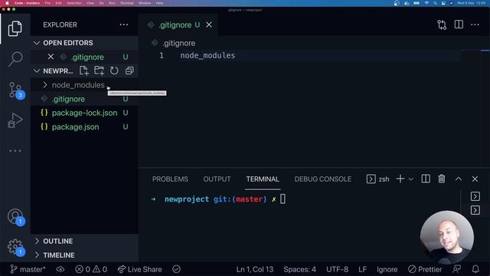Refresh the Explorer file tree

click(114, 71)
